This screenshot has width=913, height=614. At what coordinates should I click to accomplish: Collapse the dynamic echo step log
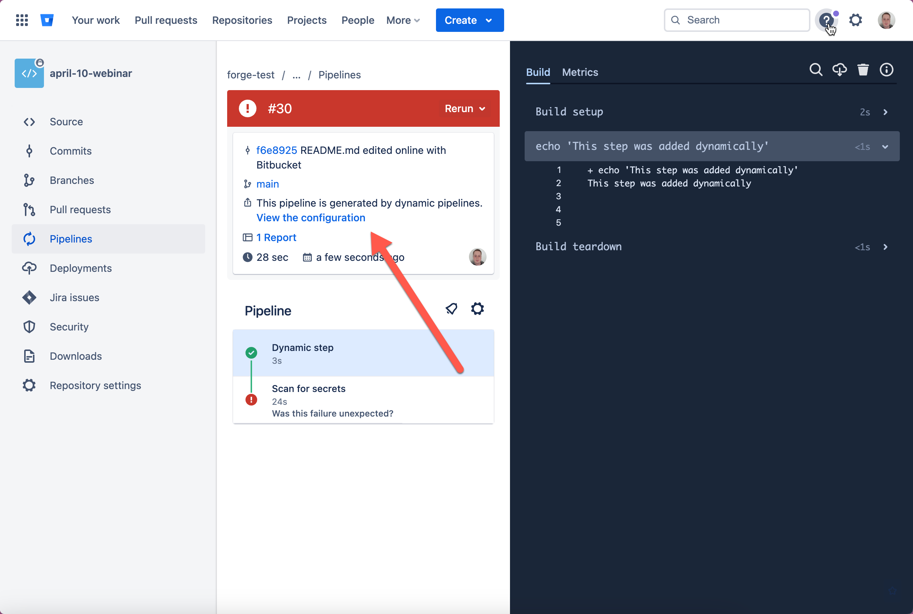pyautogui.click(x=885, y=147)
